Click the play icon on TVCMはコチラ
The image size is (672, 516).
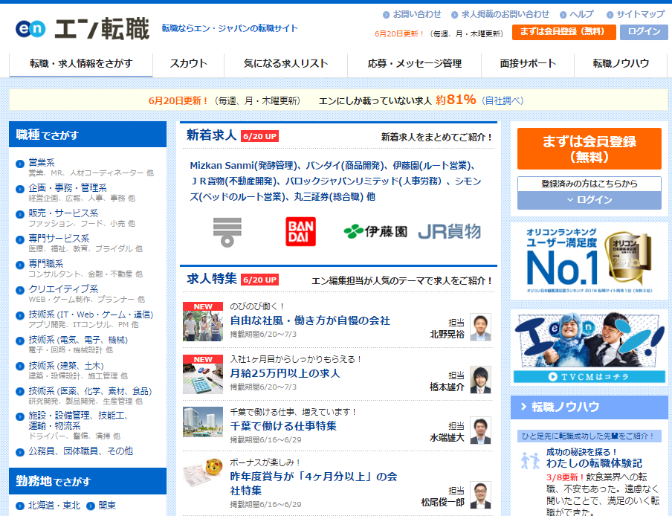pos(552,377)
